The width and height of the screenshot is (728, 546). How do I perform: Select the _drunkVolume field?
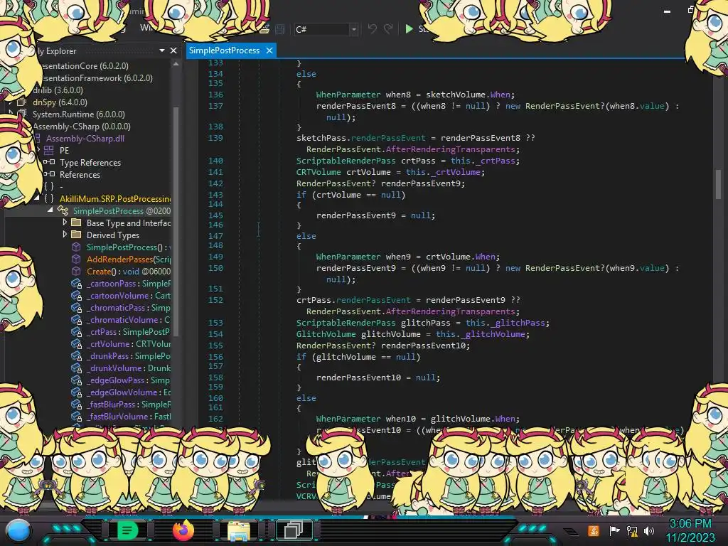pos(129,368)
